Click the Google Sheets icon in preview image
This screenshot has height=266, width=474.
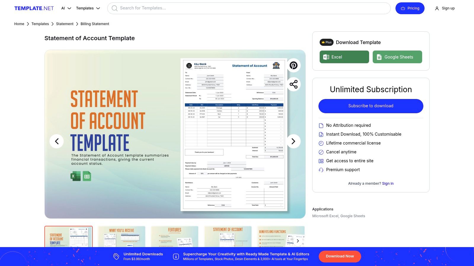[x=87, y=176]
